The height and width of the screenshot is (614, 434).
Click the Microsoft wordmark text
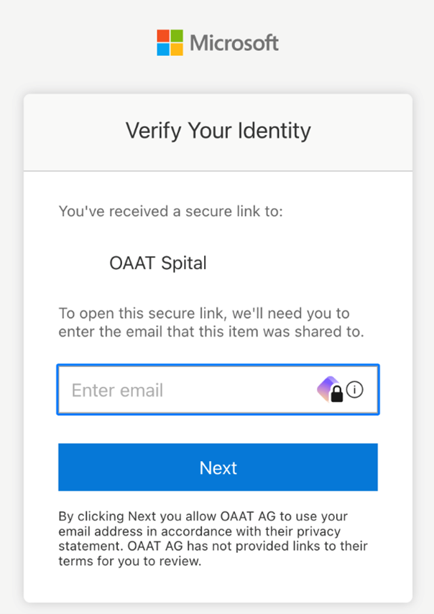coord(234,43)
